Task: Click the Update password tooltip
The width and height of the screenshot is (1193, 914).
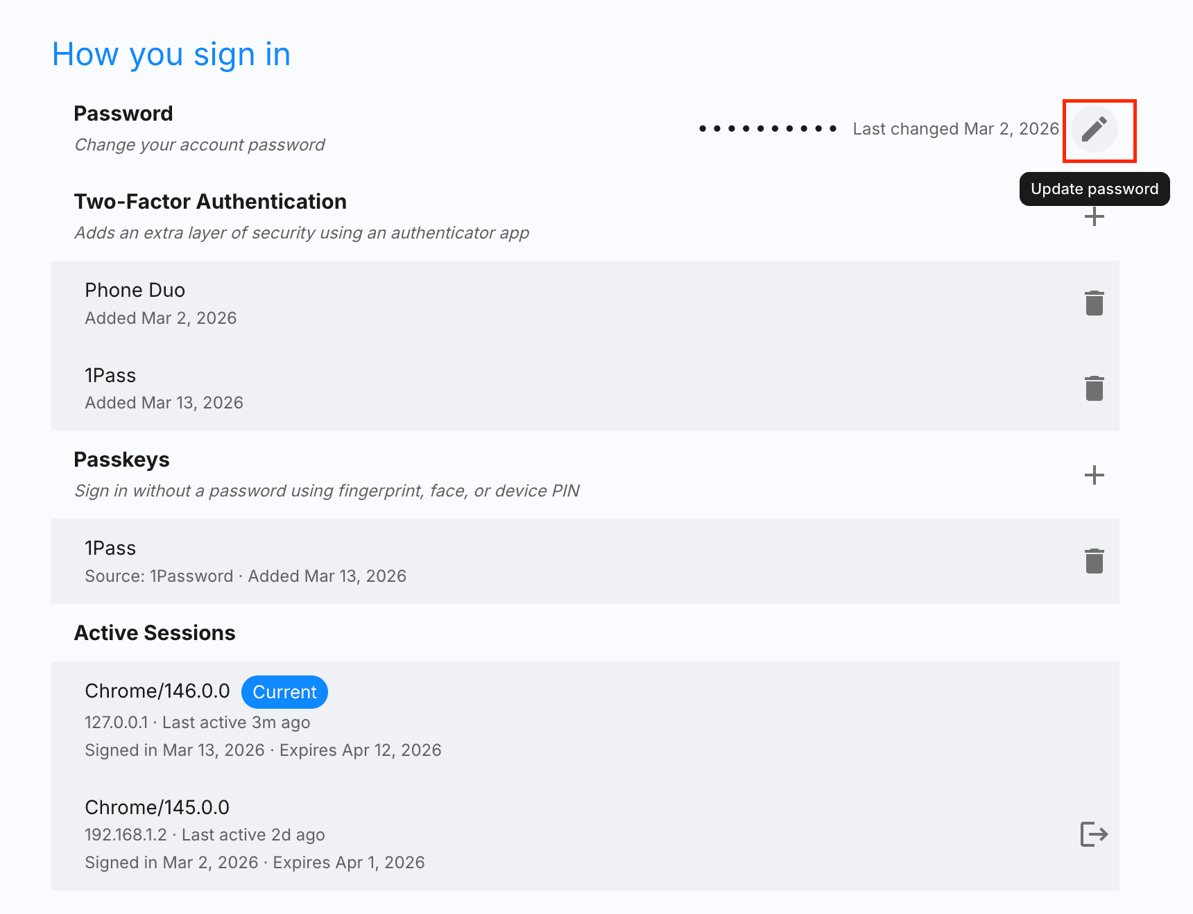Action: (x=1094, y=189)
